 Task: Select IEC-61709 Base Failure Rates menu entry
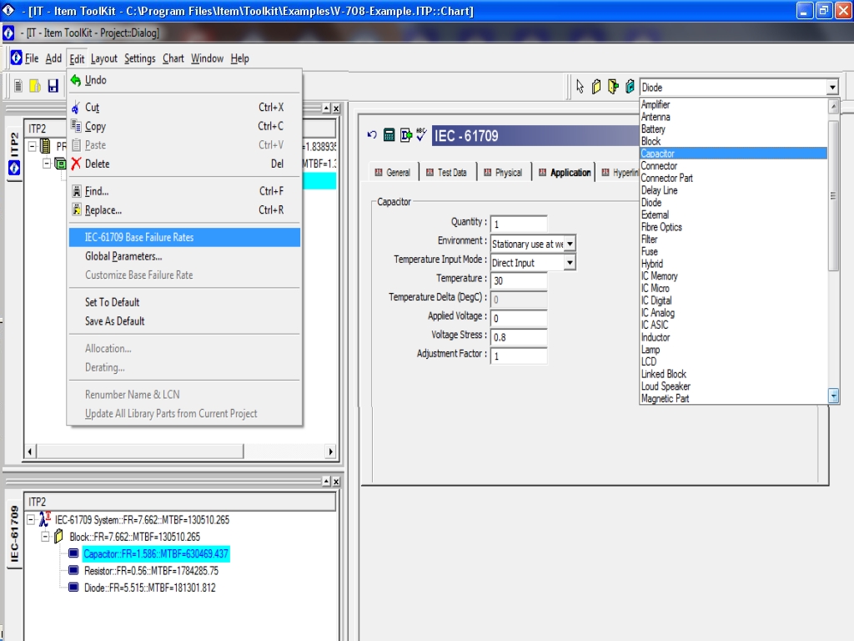pyautogui.click(x=184, y=238)
